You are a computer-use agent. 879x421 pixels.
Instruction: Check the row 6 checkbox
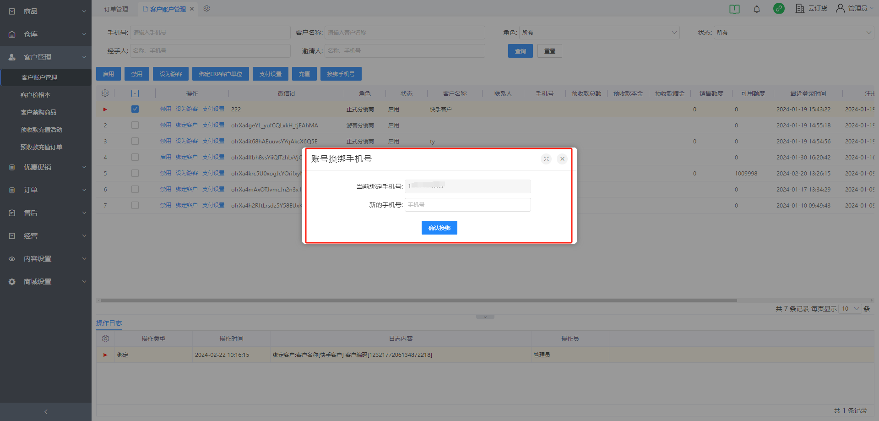[135, 189]
